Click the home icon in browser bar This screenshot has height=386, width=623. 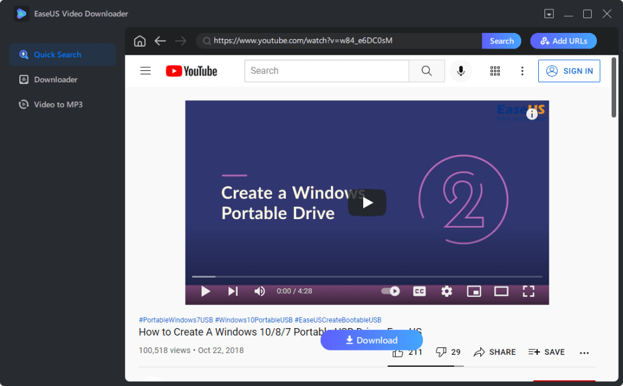tap(140, 41)
